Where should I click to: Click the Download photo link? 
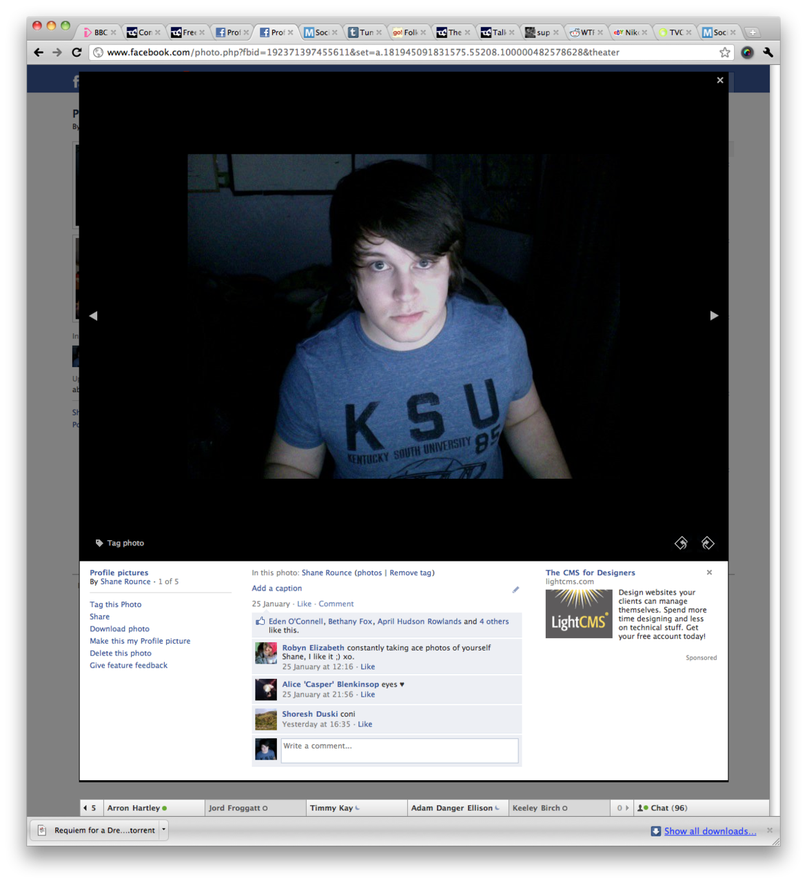click(119, 629)
